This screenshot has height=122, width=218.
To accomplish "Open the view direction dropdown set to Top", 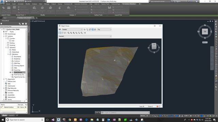I will (105, 29).
